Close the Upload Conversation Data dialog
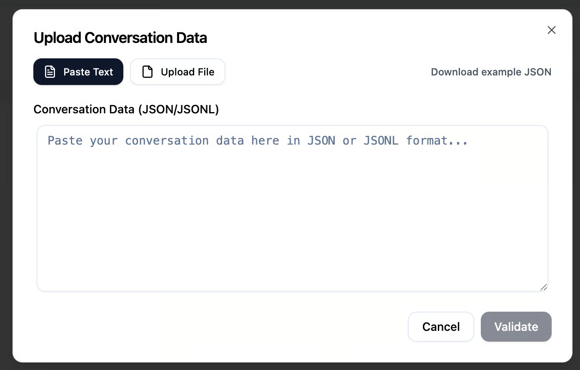The height and width of the screenshot is (370, 580). (551, 30)
